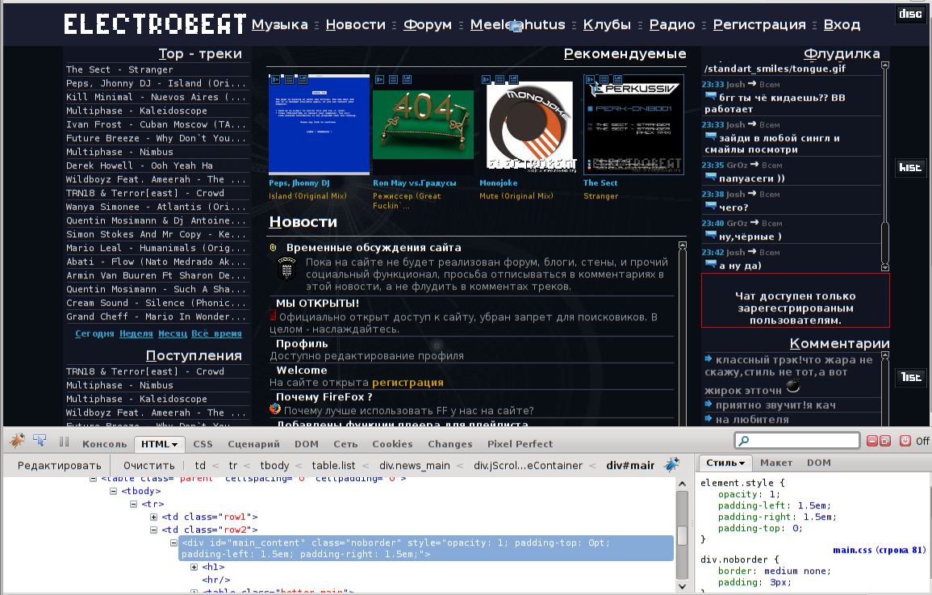Viewport: 932px width, 595px height.
Task: Collapse the tbody node in HTML tree
Action: [114, 491]
